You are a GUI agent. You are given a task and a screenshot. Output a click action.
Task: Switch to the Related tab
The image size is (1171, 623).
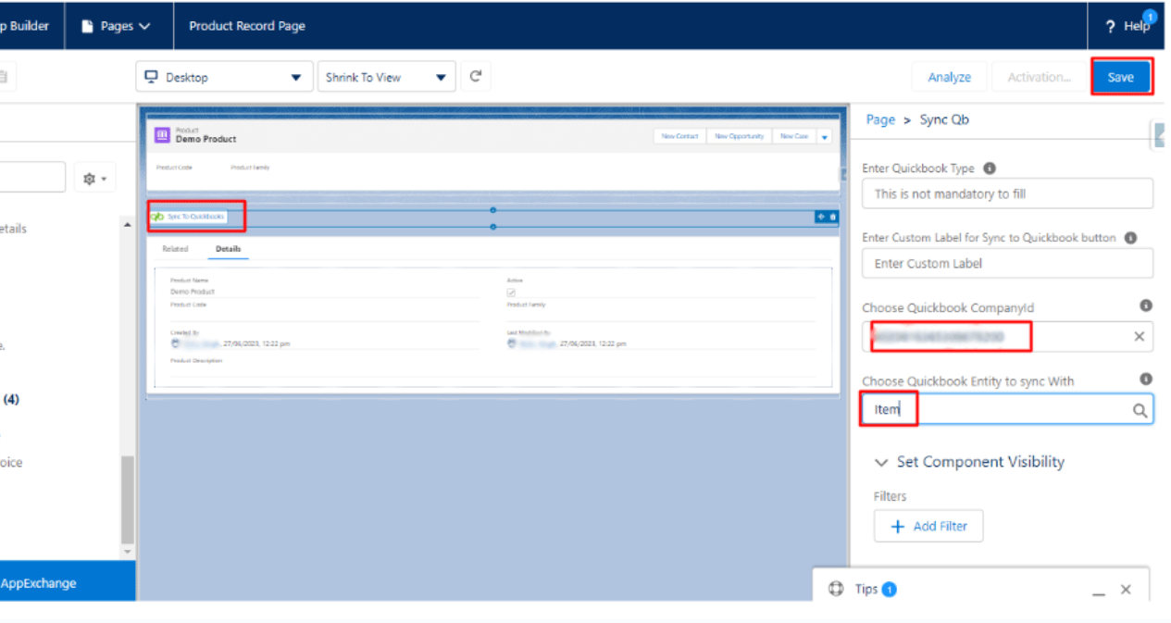pos(175,249)
